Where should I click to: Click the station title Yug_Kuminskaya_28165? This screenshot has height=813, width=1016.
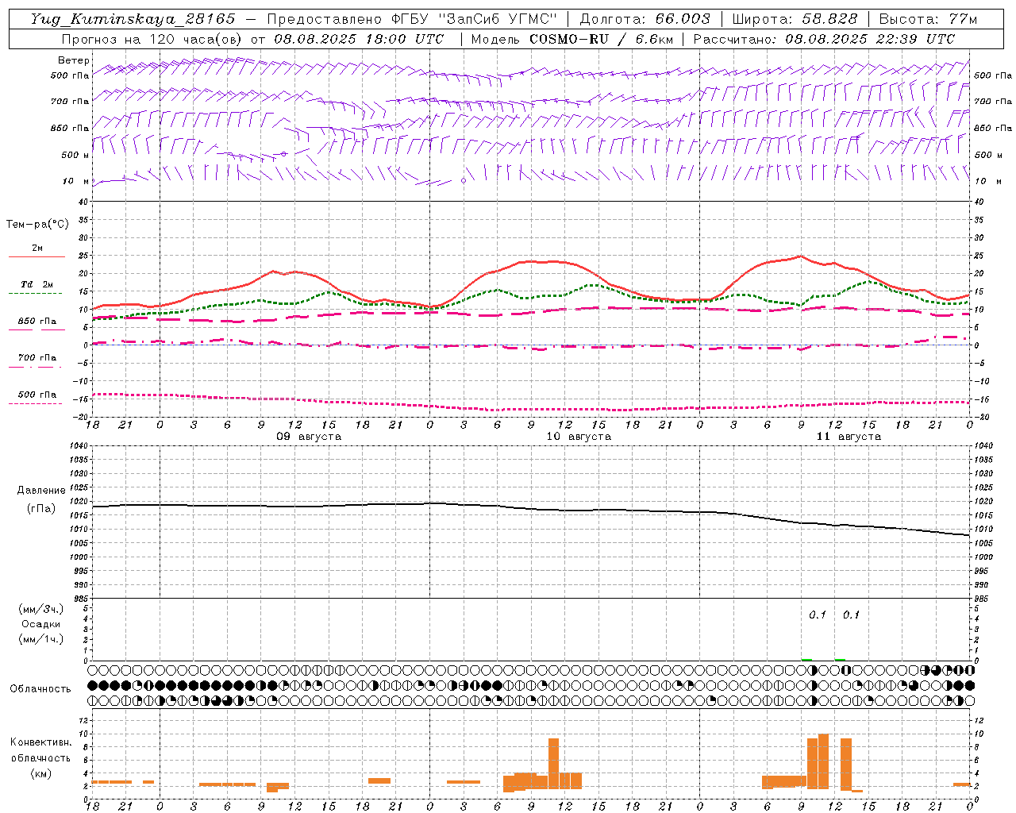point(133,19)
